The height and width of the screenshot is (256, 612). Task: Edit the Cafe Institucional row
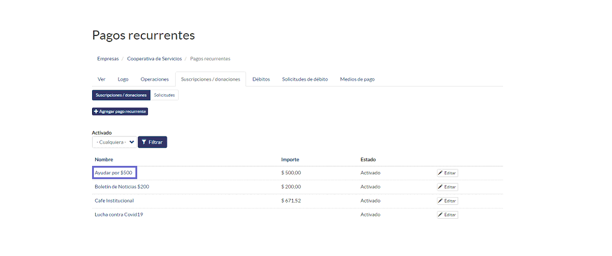point(447,201)
